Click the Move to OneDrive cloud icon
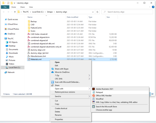Image resolution: width=156 pixels, height=123 pixels. point(53,72)
